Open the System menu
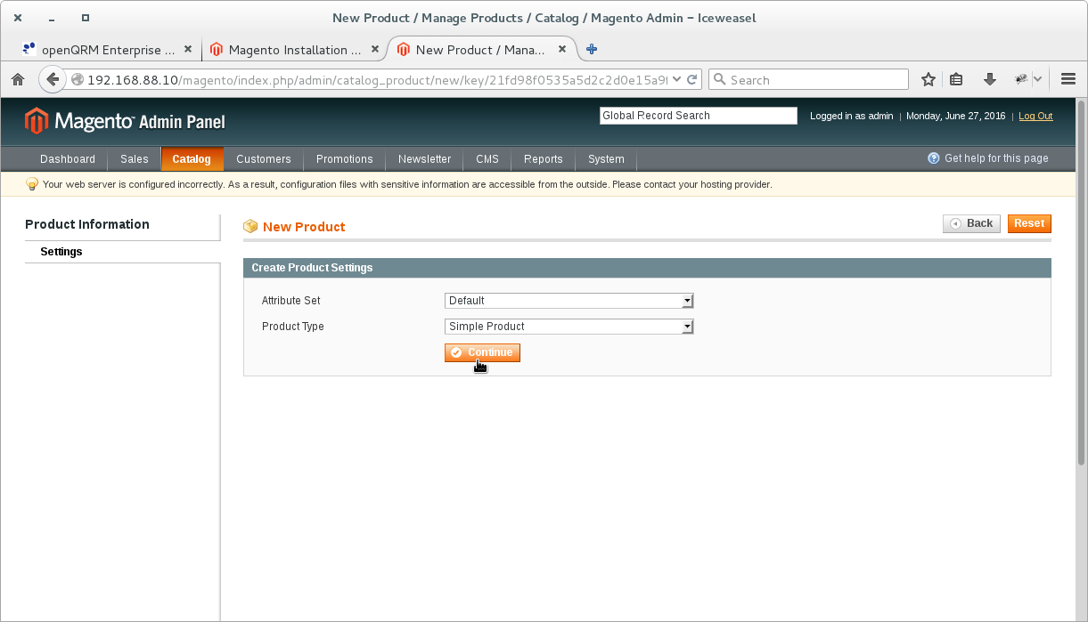1088x622 pixels. click(x=606, y=159)
